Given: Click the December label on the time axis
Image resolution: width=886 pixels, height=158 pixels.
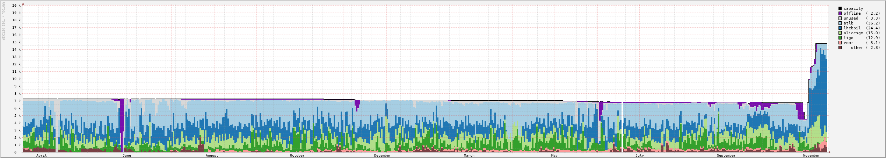Looking at the screenshot, I should tap(382, 156).
